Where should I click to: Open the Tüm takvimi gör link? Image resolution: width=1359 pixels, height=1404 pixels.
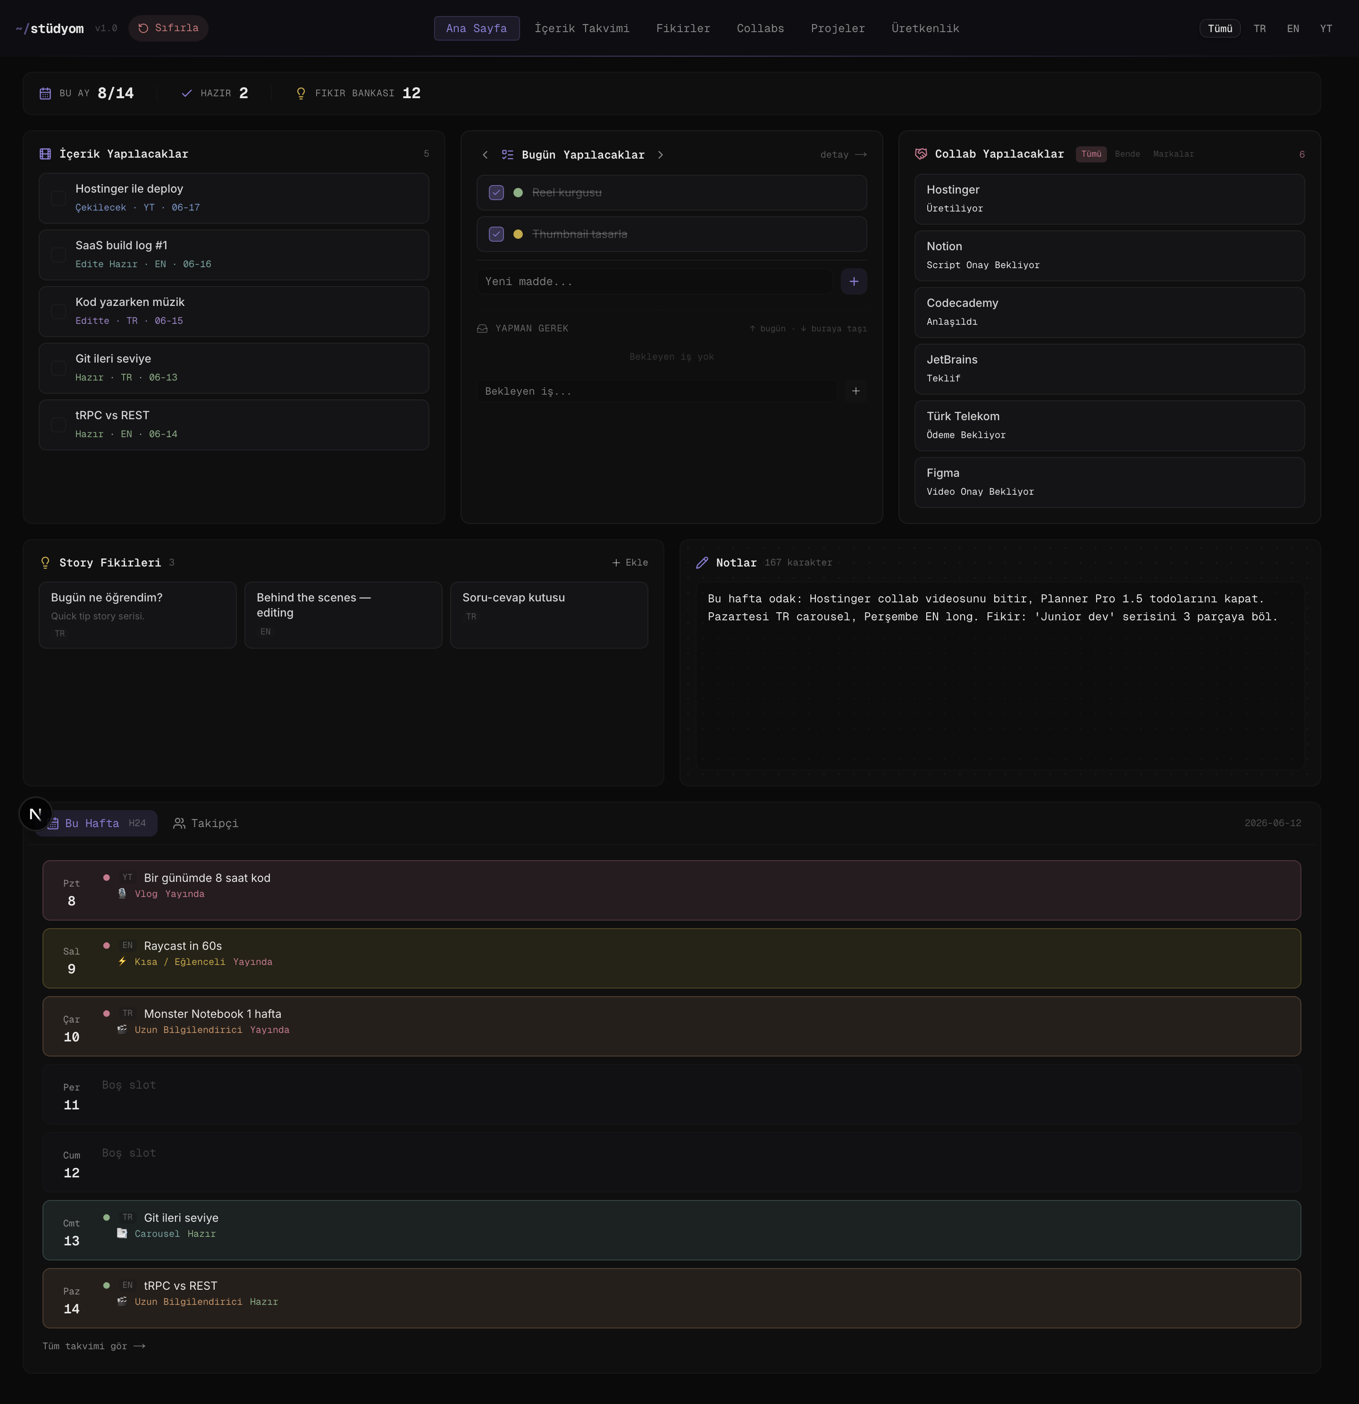tap(94, 1347)
